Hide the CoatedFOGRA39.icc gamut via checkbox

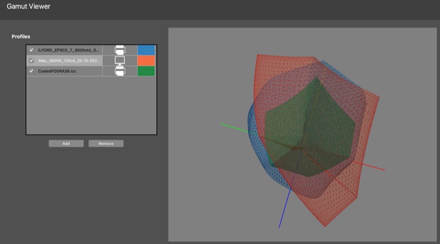(x=32, y=71)
